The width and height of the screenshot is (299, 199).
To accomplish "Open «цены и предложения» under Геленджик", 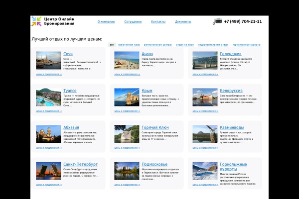I will [205, 74].
